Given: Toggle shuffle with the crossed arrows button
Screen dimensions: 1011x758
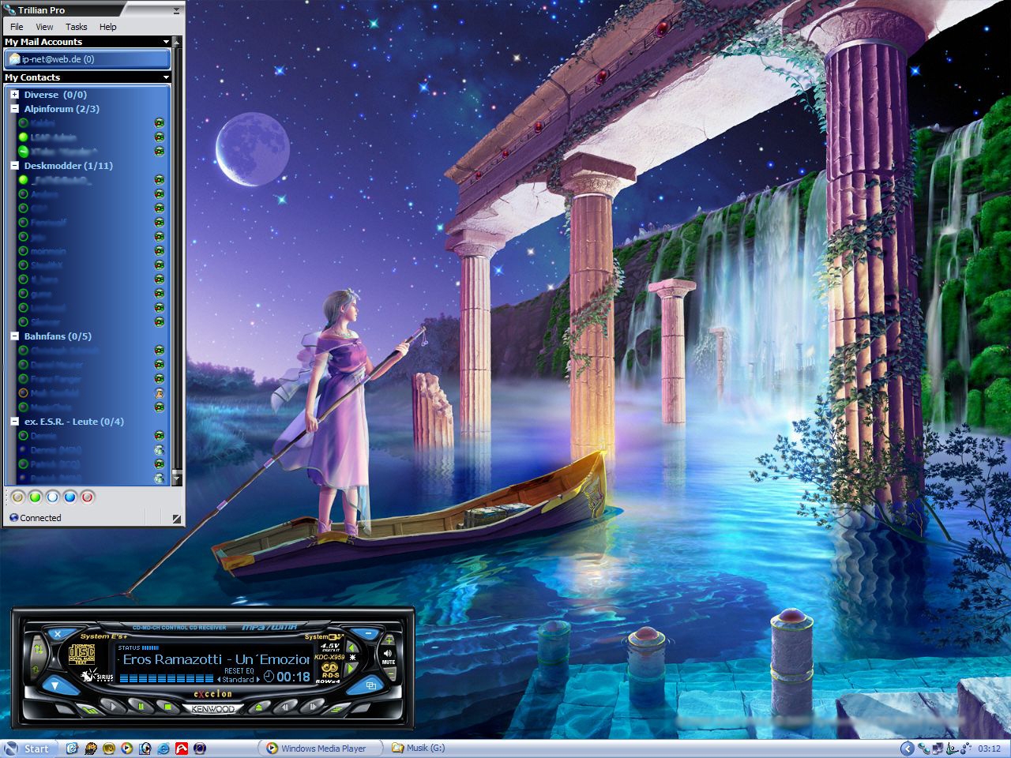Looking at the screenshot, I should pyautogui.click(x=39, y=649).
